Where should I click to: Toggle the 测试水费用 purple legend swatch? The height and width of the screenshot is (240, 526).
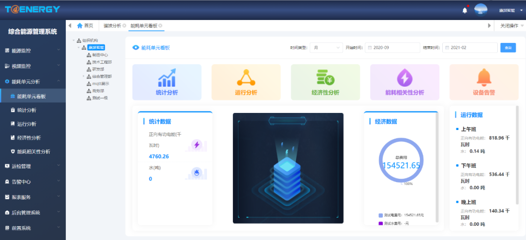pyautogui.click(x=380, y=223)
